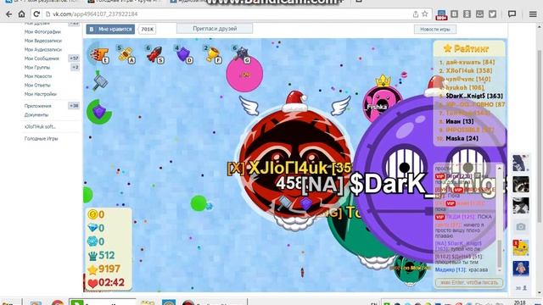Open the yellow emoji avatar in right sidebar

pos(521,247)
